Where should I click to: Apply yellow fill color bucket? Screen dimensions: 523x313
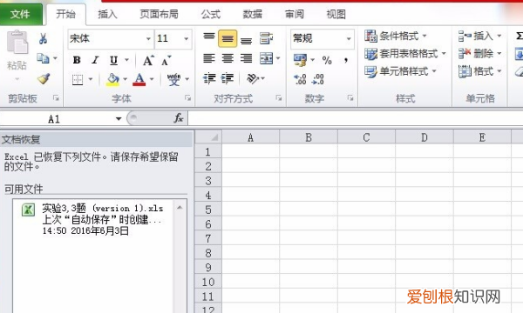click(x=112, y=79)
